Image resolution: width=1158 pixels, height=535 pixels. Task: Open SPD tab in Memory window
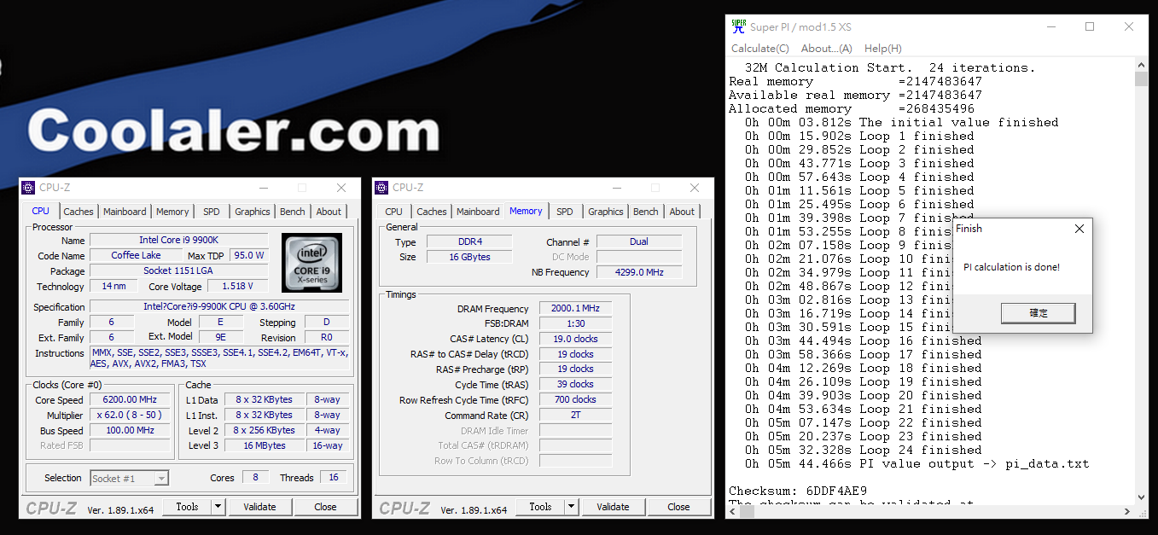point(565,212)
